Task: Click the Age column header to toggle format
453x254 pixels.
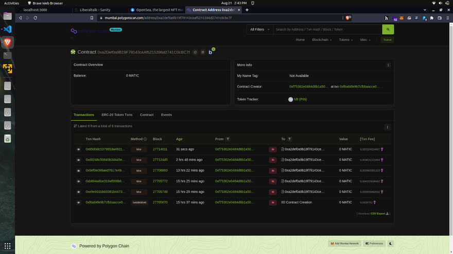Action: (179, 139)
